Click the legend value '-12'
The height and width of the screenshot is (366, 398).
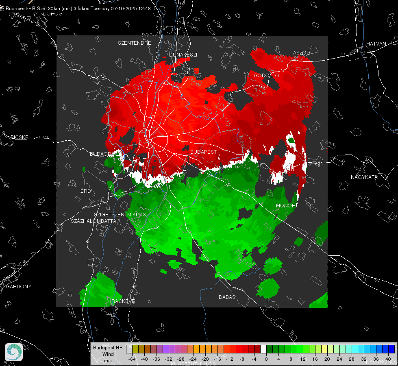tap(229, 359)
